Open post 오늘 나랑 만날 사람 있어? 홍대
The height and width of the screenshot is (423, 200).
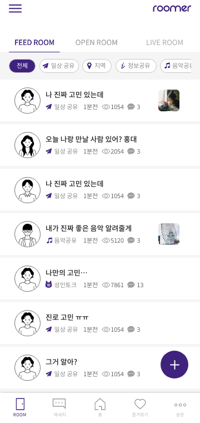point(100,145)
